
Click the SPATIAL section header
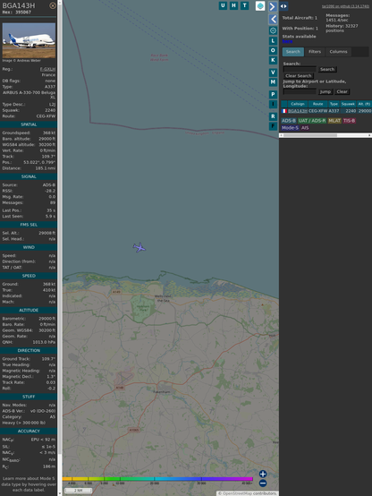tap(29, 124)
